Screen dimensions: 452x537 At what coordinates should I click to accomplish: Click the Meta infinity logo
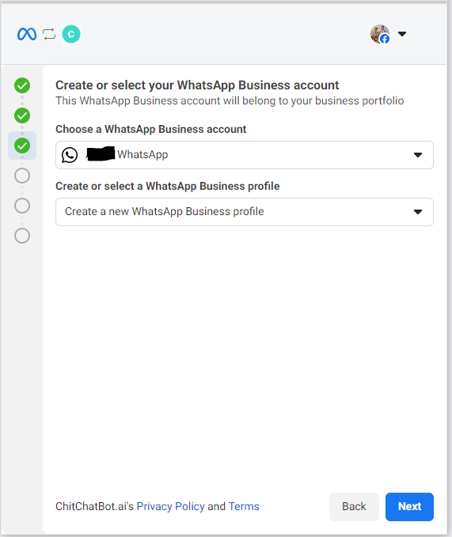pyautogui.click(x=27, y=34)
